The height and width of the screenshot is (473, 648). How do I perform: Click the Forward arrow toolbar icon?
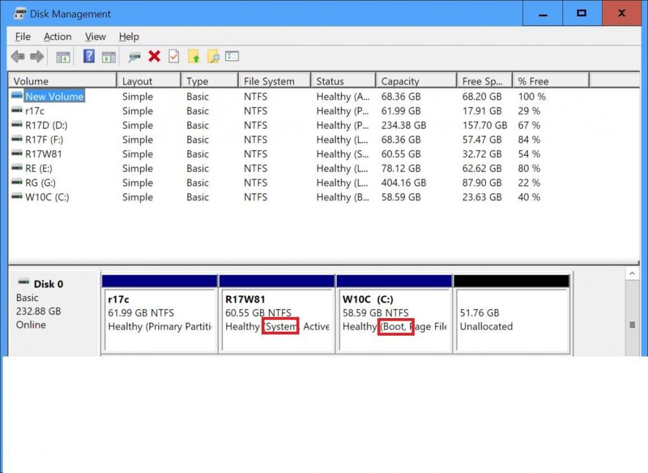click(x=37, y=56)
